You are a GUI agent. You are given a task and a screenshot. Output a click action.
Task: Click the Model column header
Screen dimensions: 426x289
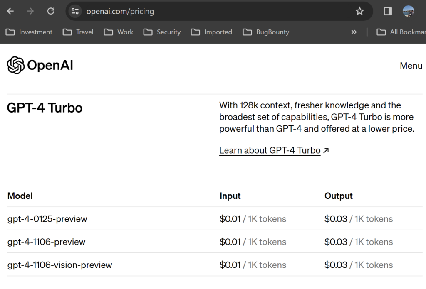coord(20,196)
